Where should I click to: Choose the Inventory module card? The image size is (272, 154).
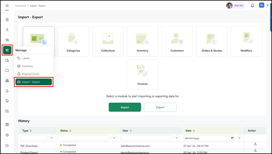click(x=142, y=41)
